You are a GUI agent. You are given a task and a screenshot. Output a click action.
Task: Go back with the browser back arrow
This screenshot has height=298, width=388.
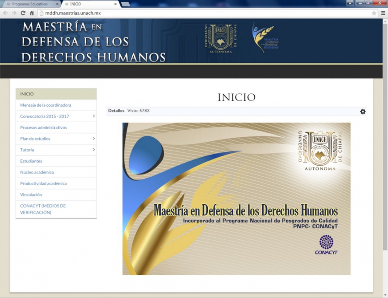6,13
